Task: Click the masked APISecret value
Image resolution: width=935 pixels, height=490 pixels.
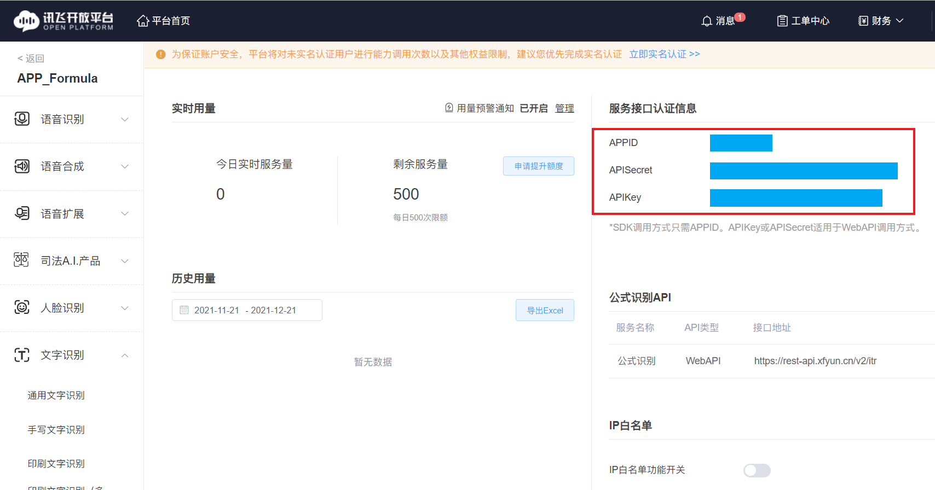Action: (804, 171)
